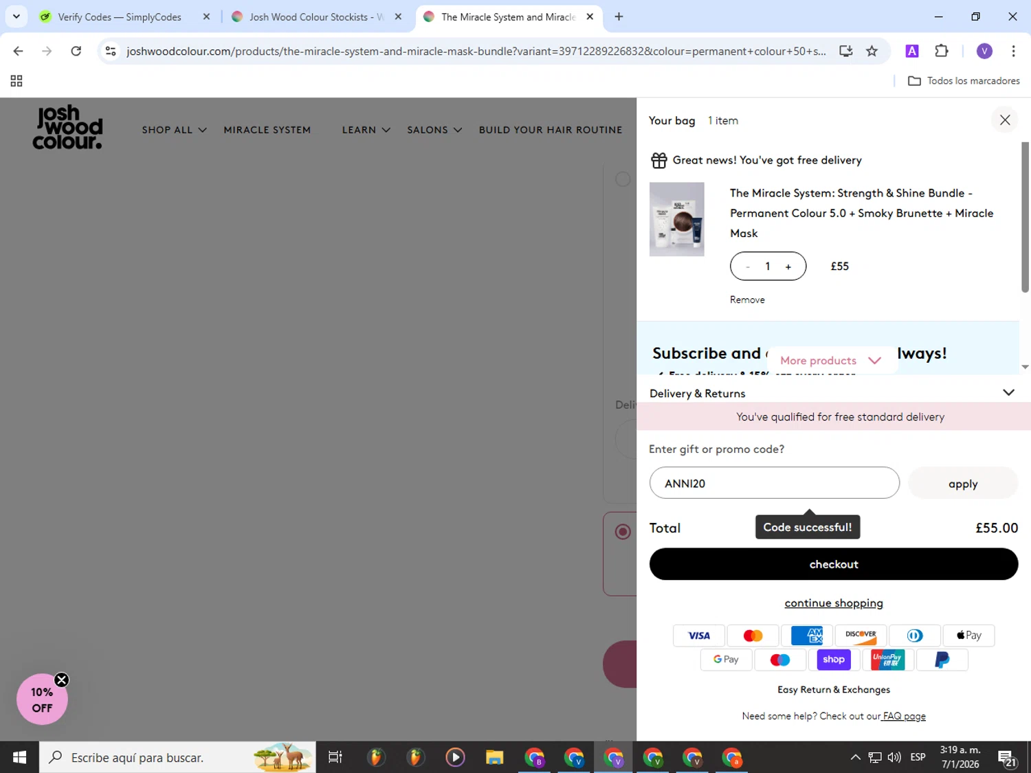Switch to the Verify Codes — SimplyCodes tab
The height and width of the screenshot is (773, 1031).
119,17
